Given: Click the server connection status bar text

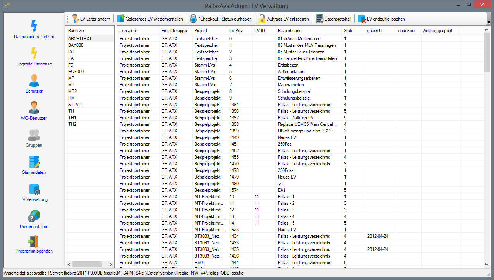Looking at the screenshot, I should 124,273.
